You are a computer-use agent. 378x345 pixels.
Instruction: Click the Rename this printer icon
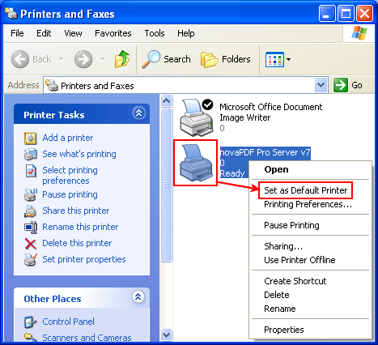(31, 228)
